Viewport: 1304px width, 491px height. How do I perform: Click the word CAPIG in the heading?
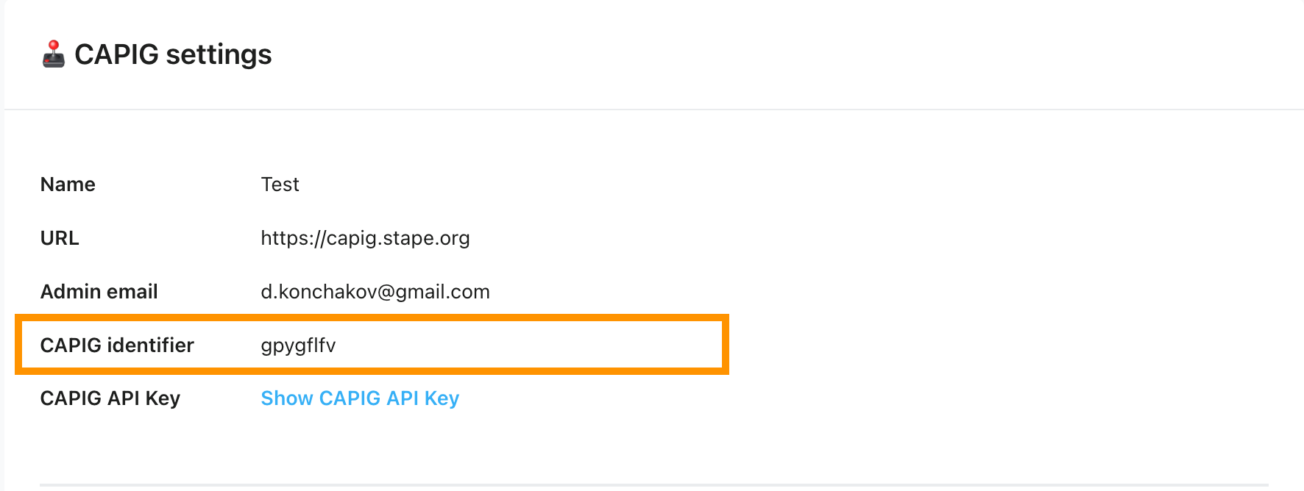[116, 54]
